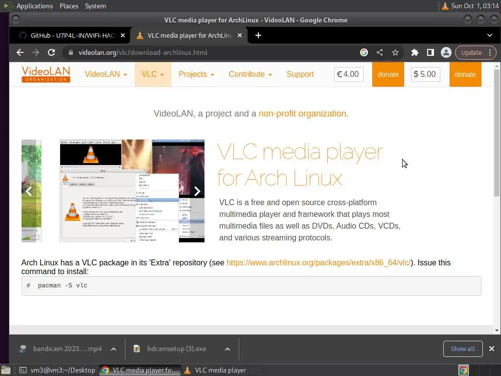This screenshot has height=376, width=501.
Task: Open the Chrome profile avatar
Action: (x=446, y=52)
